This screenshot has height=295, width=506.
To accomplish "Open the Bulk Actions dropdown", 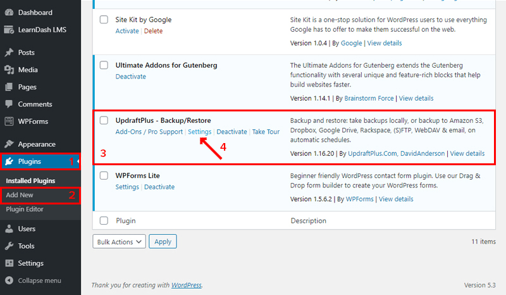I will click(119, 242).
